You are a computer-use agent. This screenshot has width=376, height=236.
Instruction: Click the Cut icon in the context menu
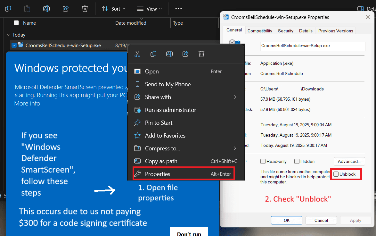[137, 54]
